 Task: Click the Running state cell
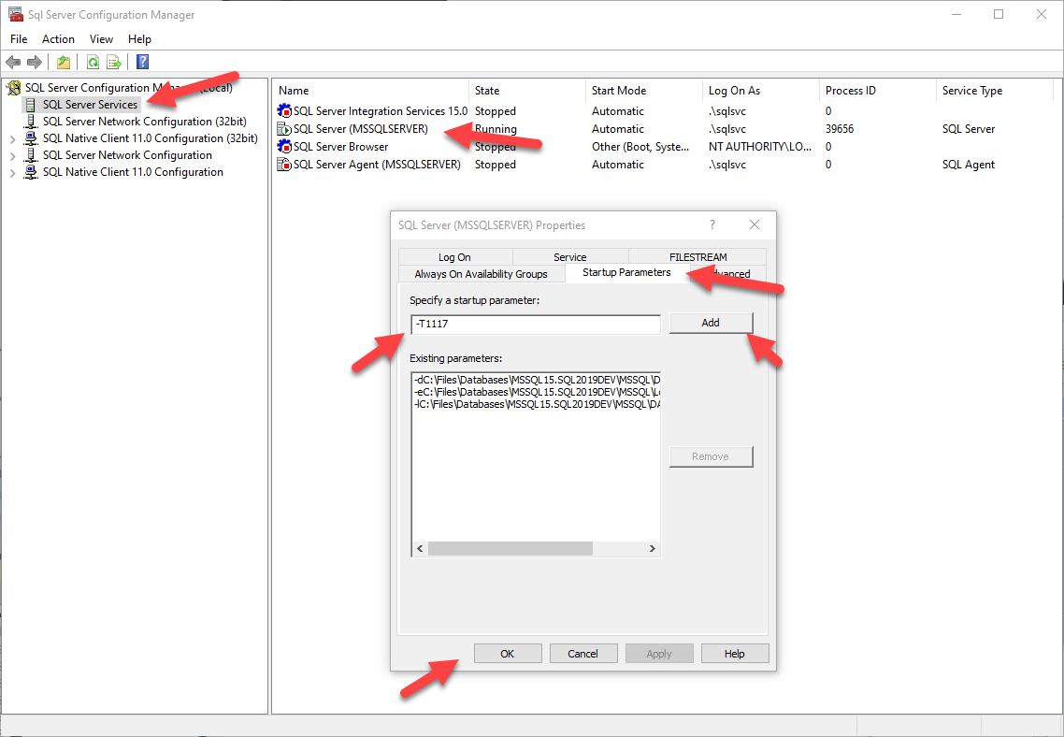click(496, 129)
